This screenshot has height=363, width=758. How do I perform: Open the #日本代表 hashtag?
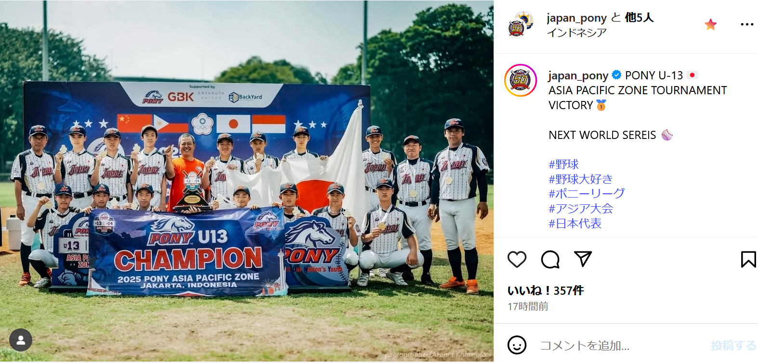[575, 224]
